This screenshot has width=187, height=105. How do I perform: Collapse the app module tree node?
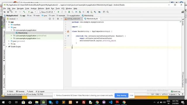[x=7, y=22]
